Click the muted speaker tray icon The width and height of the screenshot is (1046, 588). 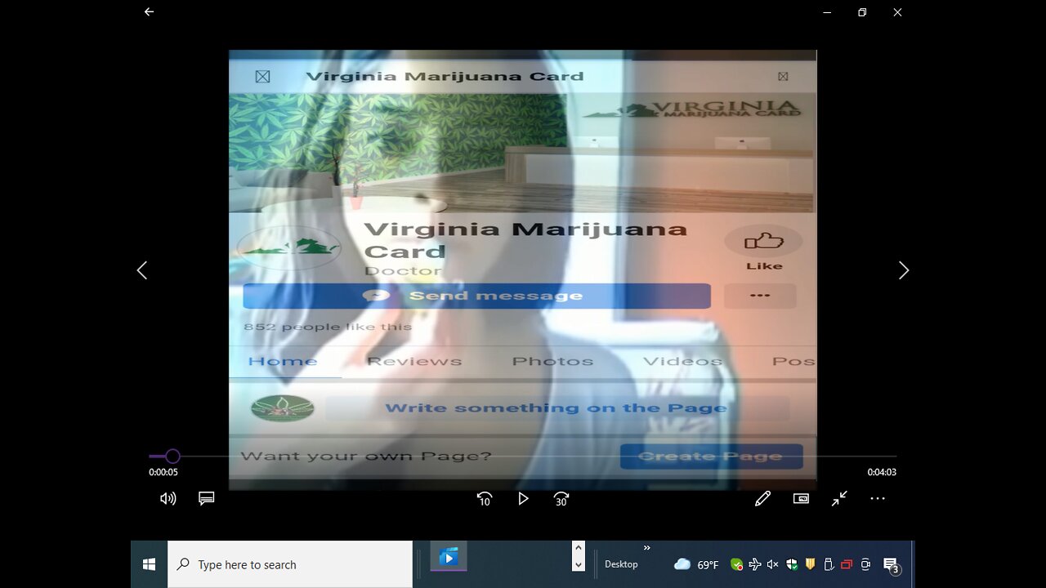[773, 564]
